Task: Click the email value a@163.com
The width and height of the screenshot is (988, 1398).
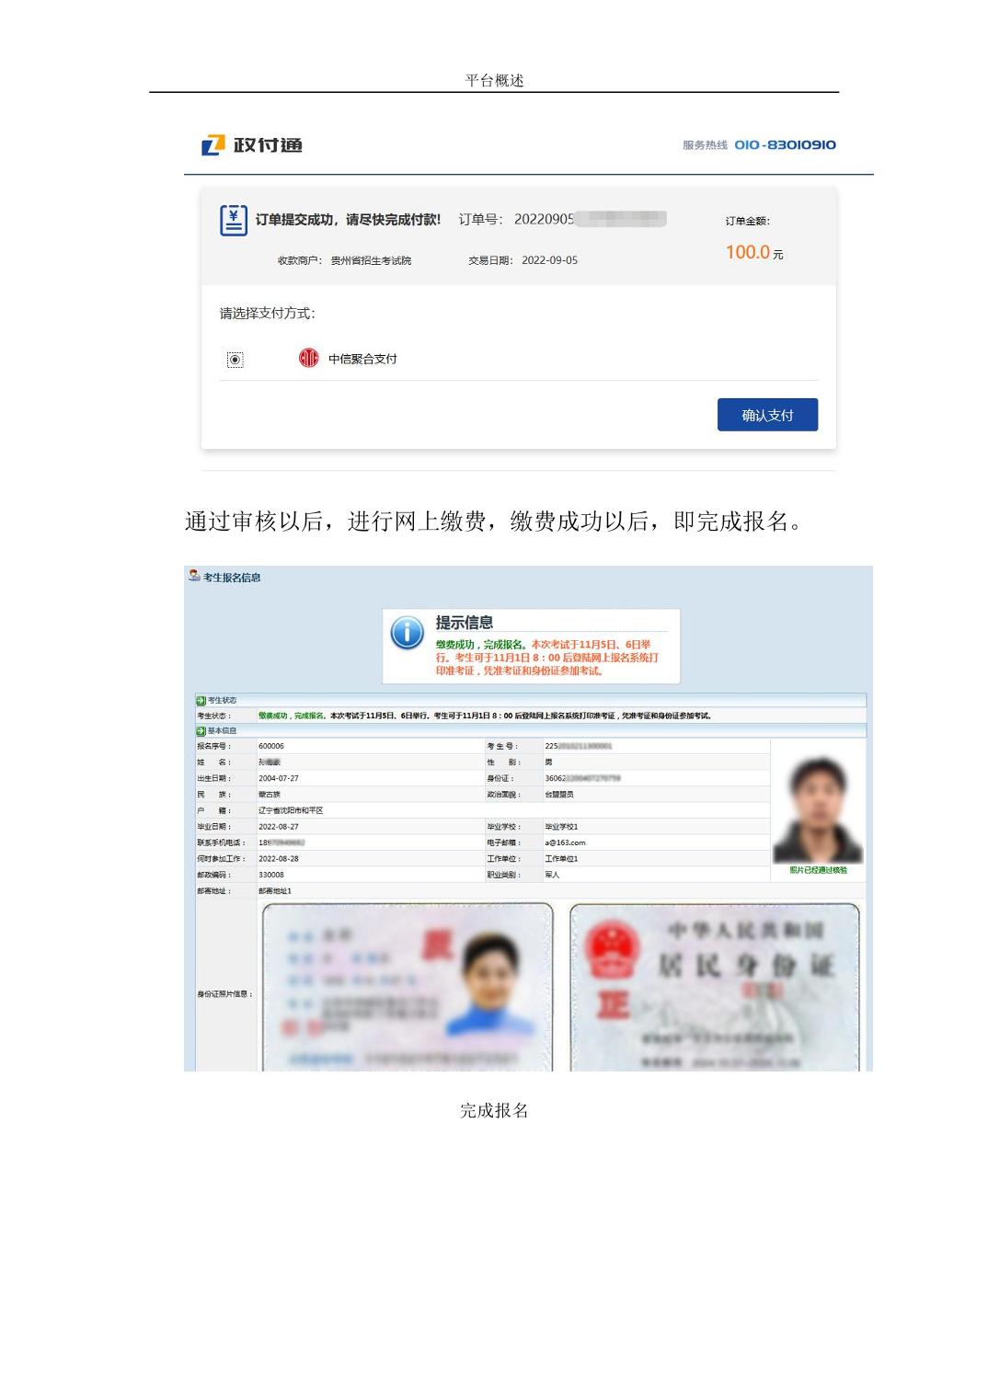Action: tap(565, 842)
